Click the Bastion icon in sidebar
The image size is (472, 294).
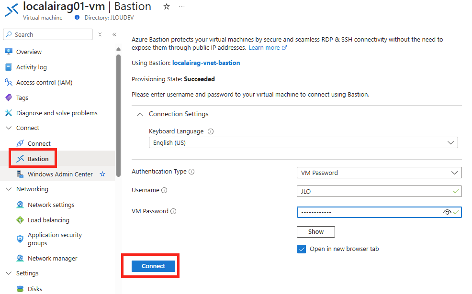tap(20, 159)
